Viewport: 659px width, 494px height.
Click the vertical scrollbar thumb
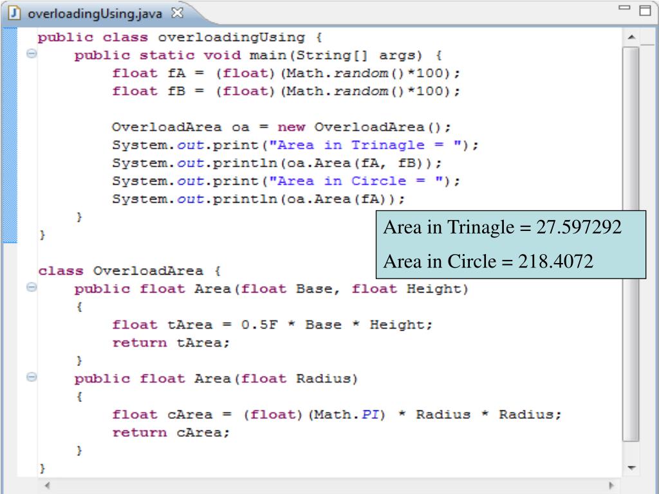pyautogui.click(x=631, y=244)
